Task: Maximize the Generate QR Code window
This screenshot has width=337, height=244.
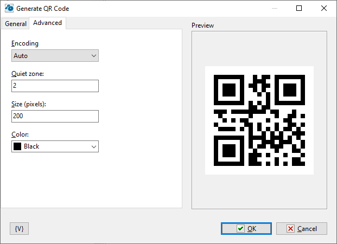Action: tap(299, 8)
